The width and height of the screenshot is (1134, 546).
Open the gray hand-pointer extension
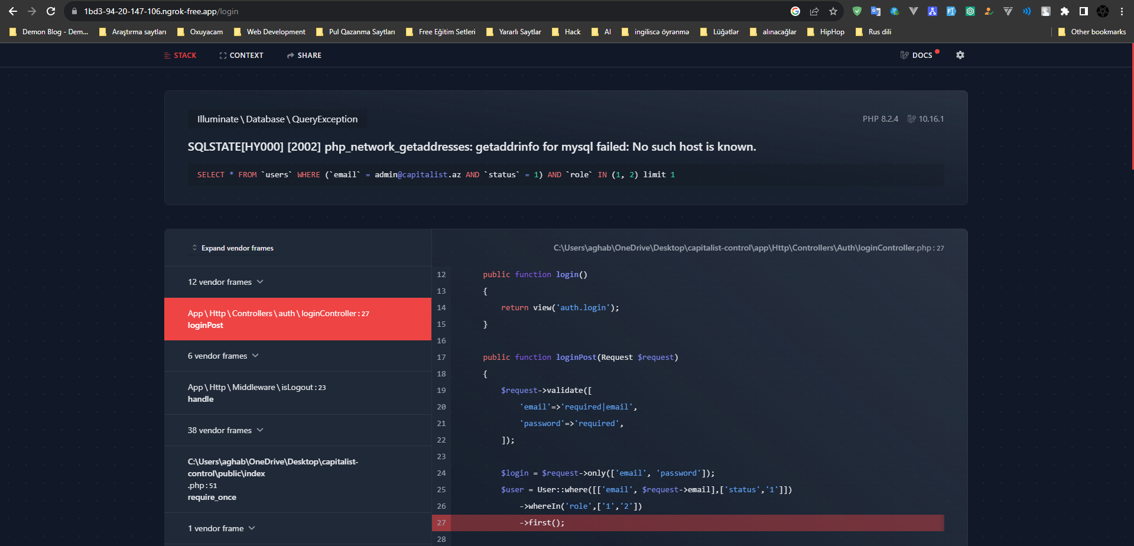[x=1046, y=11]
